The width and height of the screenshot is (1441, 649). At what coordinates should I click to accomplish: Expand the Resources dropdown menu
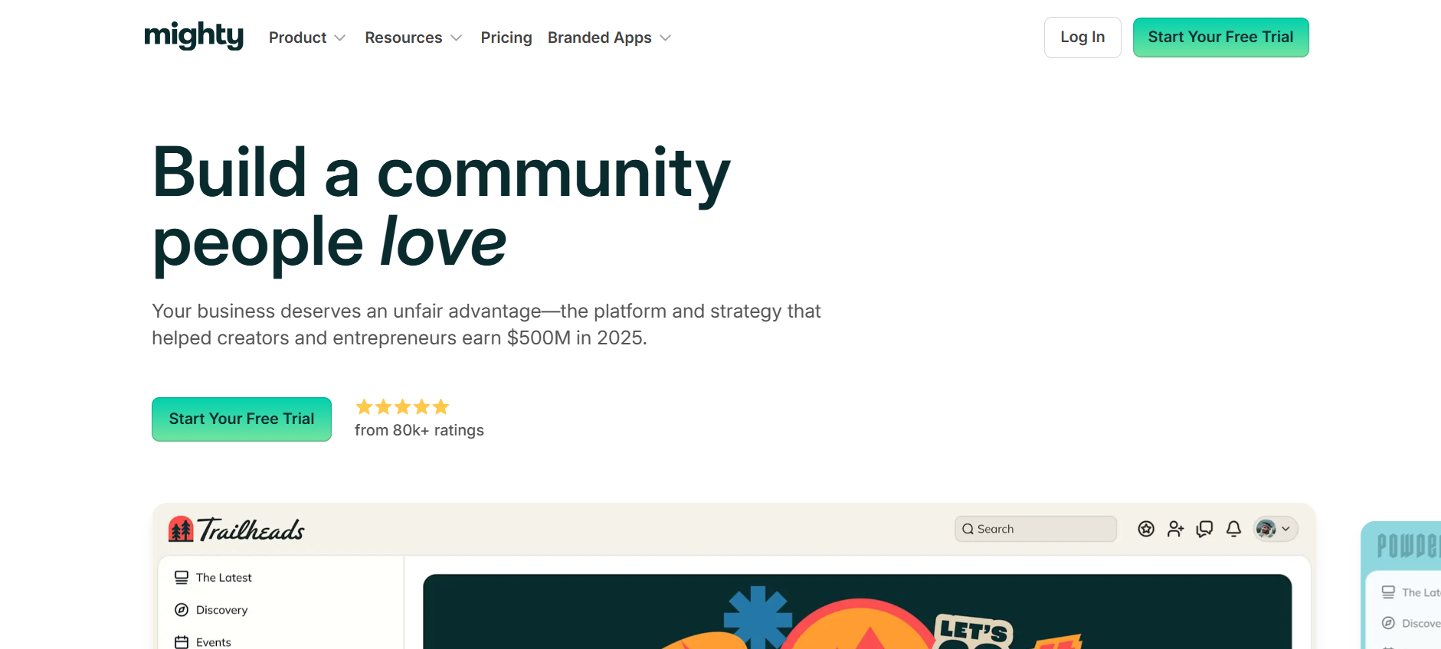[x=413, y=38]
